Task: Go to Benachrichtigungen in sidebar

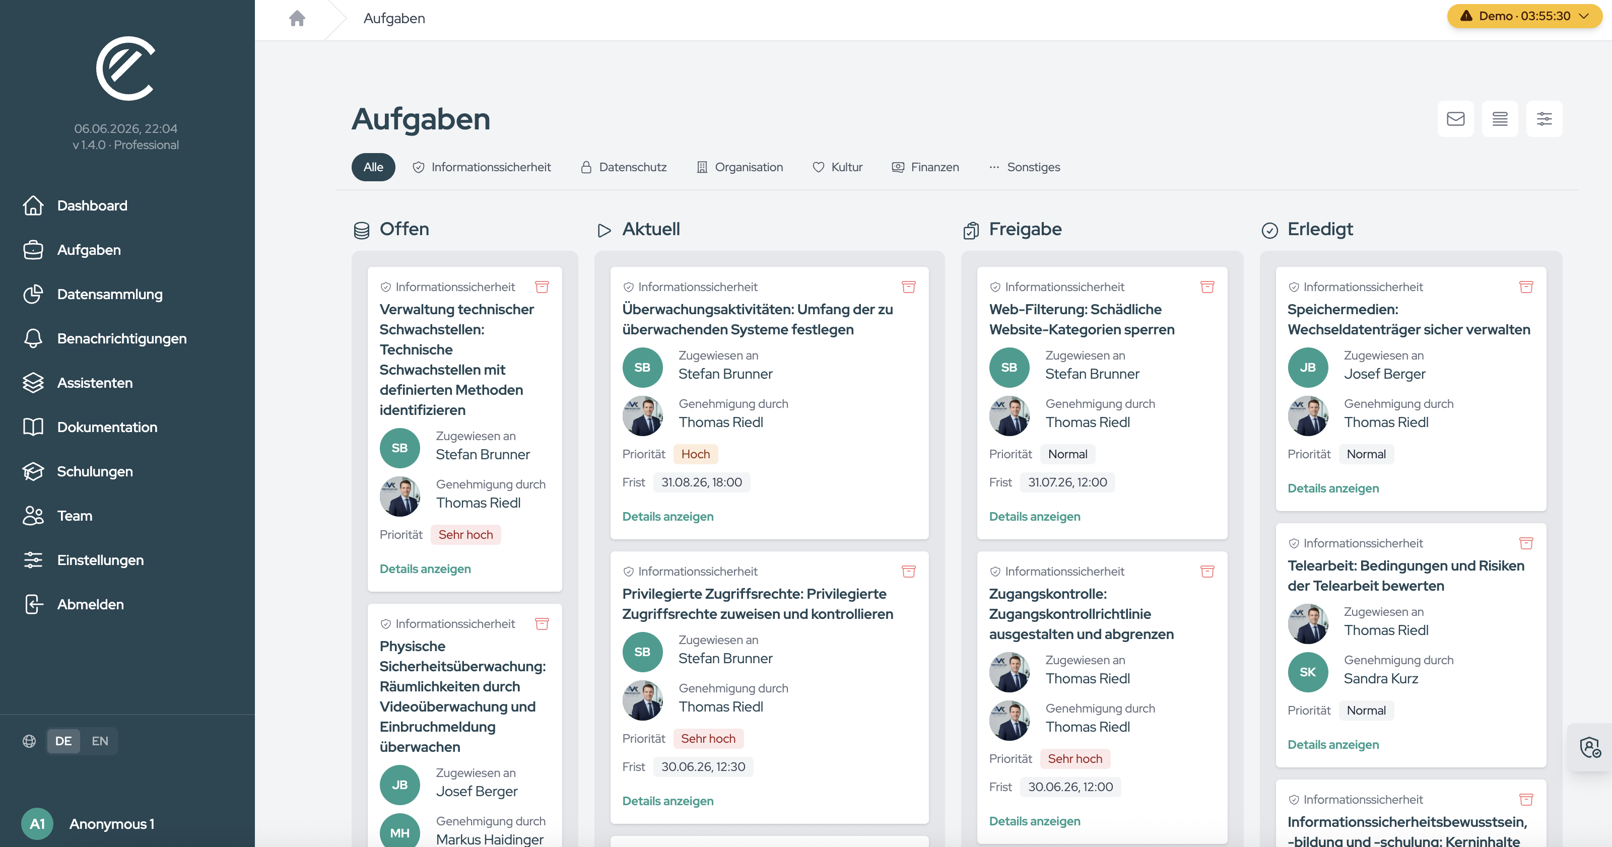Action: [x=121, y=338]
